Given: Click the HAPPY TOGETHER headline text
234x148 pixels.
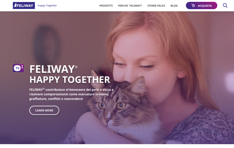Looking at the screenshot, I should [70, 80].
